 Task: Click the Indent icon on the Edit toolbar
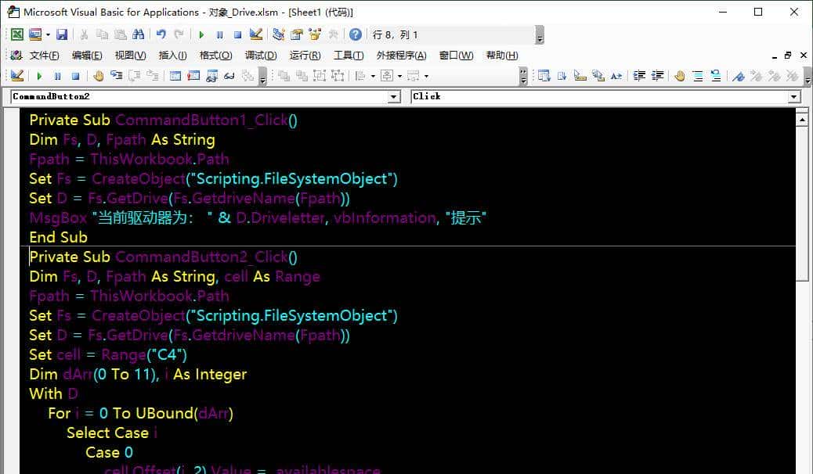pyautogui.click(x=639, y=76)
